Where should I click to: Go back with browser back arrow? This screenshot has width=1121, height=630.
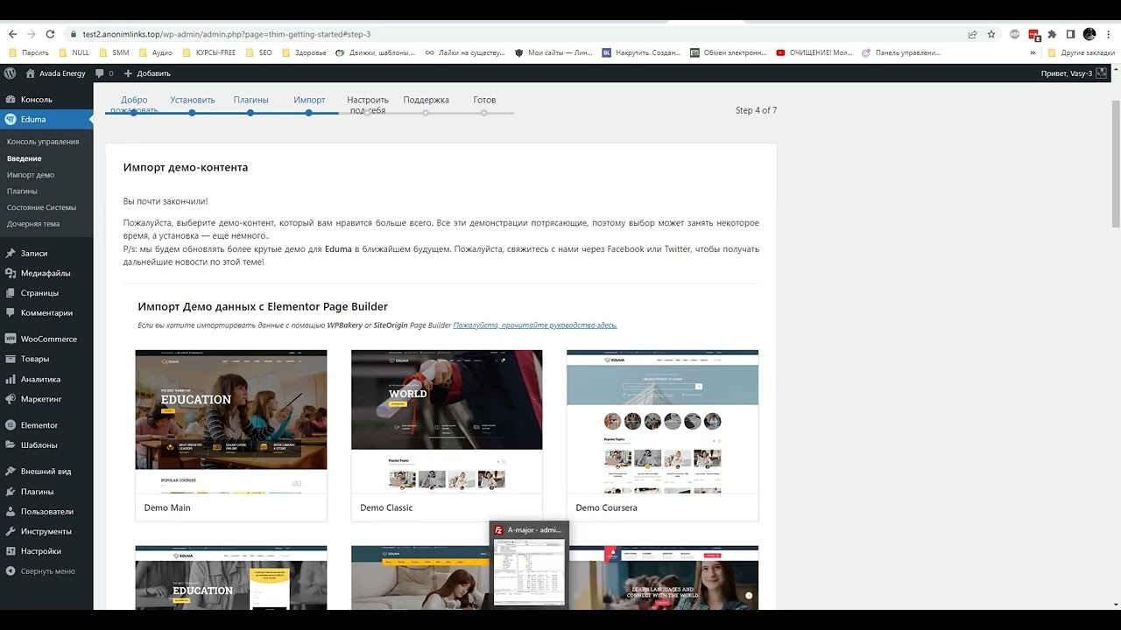click(x=12, y=34)
